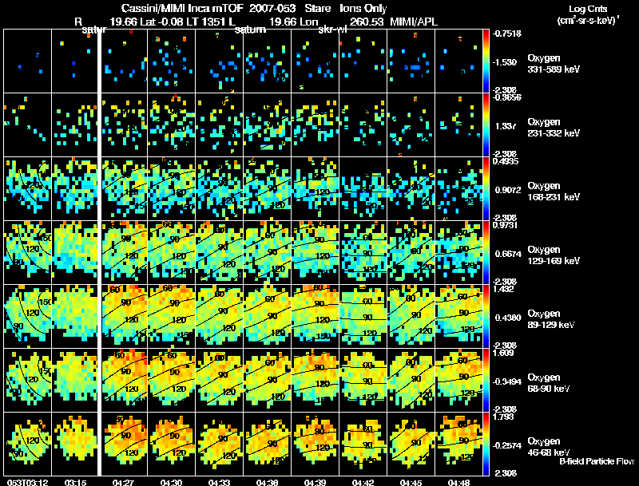
Task: Open the 04:42 panel in Oxygen 168-231 keV row
Action: click(x=363, y=189)
